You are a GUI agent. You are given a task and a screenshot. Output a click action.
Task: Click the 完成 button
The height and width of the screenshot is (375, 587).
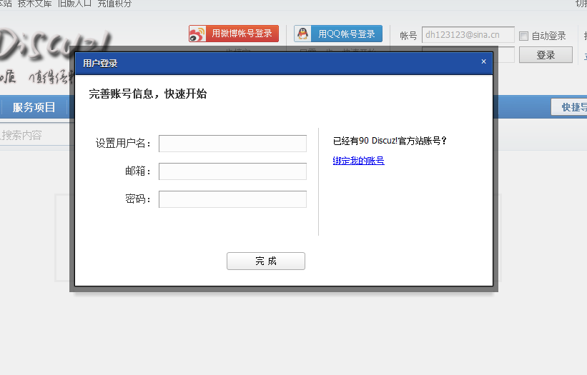click(266, 261)
